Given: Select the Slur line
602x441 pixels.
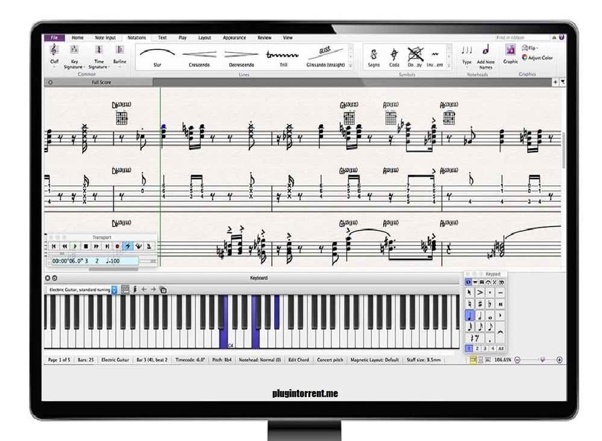Looking at the screenshot, I should point(157,57).
